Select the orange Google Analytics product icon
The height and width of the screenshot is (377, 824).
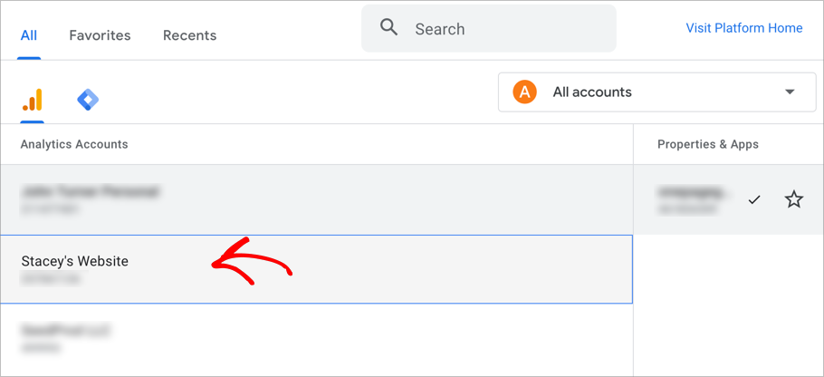[x=32, y=99]
